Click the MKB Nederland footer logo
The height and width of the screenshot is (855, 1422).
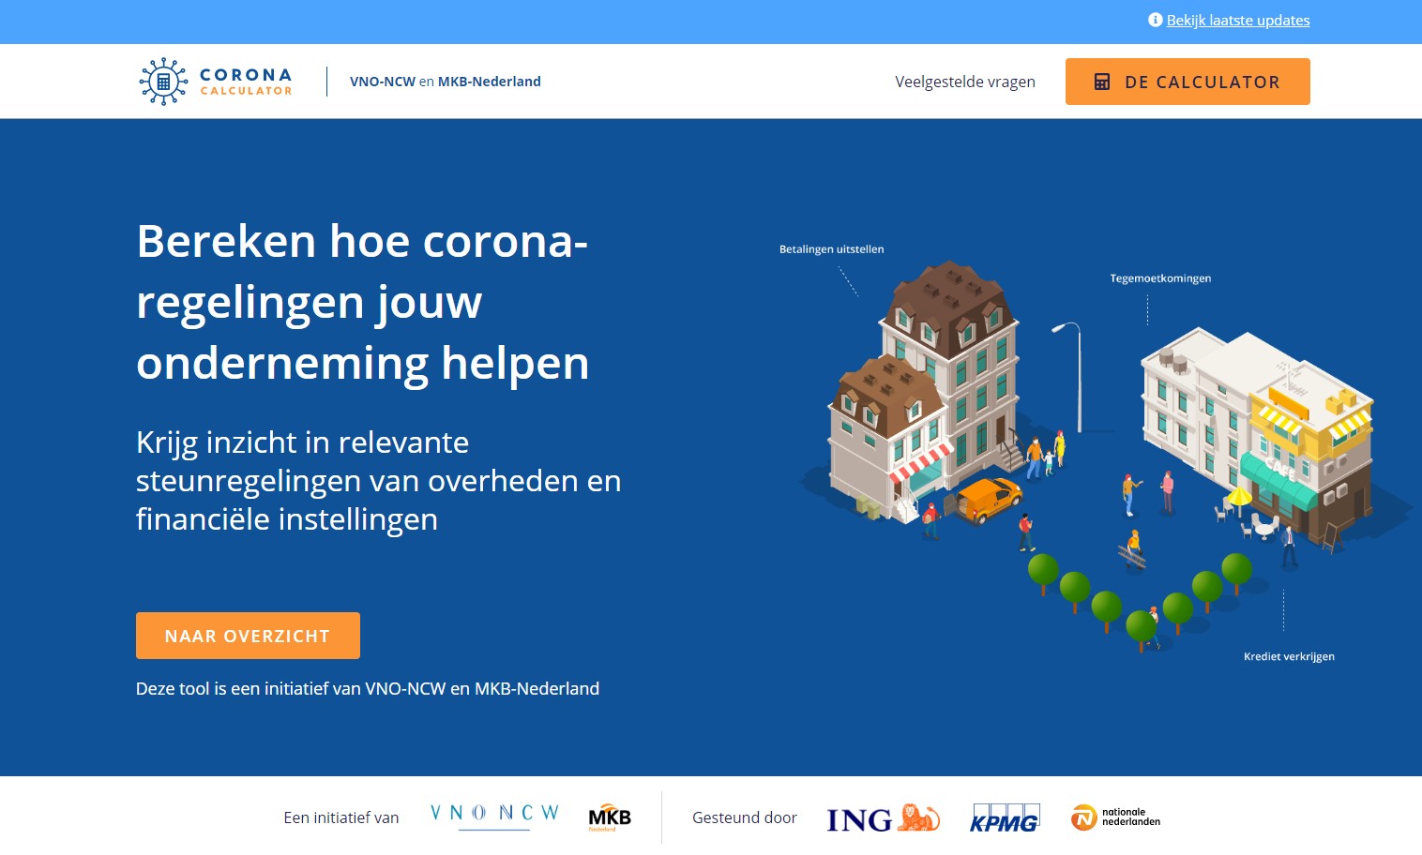[x=609, y=817]
